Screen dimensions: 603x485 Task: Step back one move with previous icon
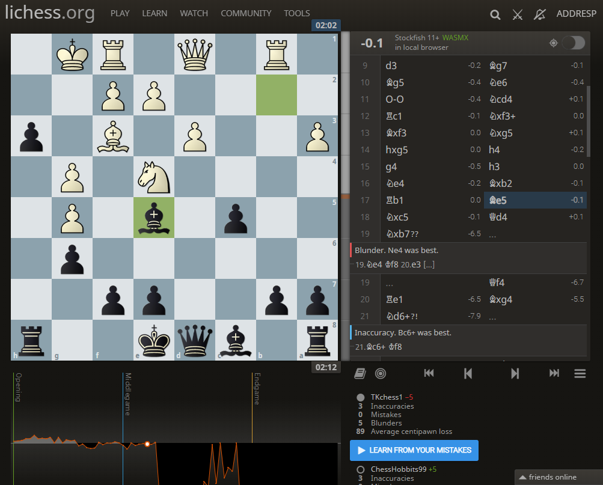tap(467, 373)
